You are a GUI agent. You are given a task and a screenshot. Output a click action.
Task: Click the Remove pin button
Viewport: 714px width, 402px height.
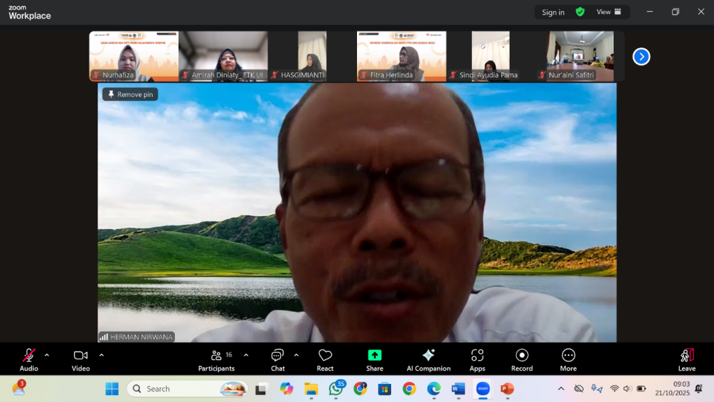(130, 94)
